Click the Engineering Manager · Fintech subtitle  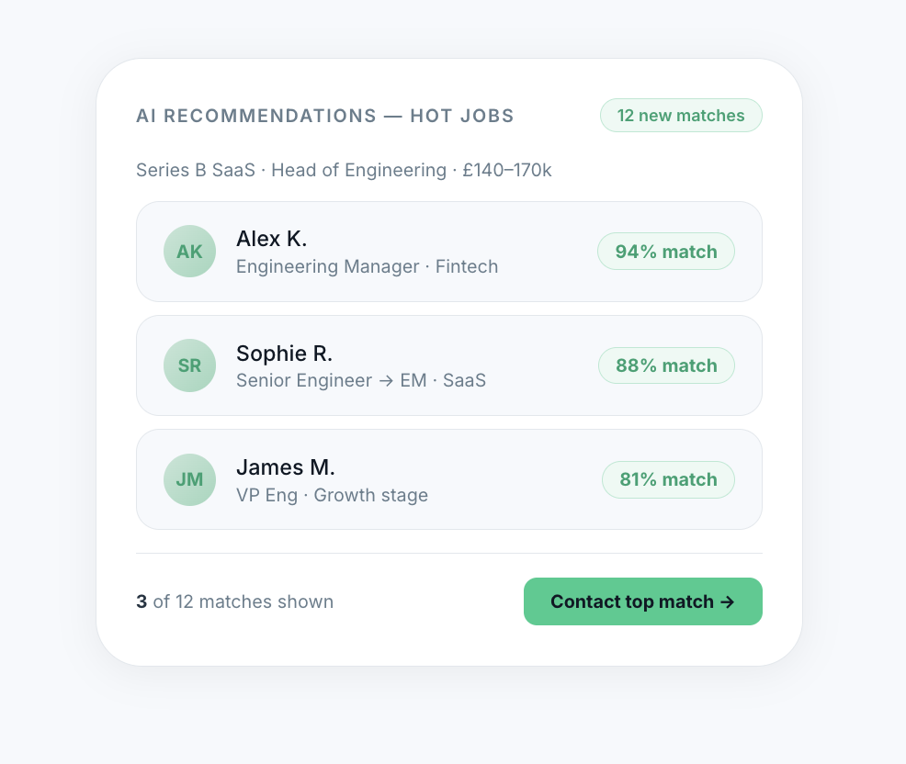[x=367, y=266]
